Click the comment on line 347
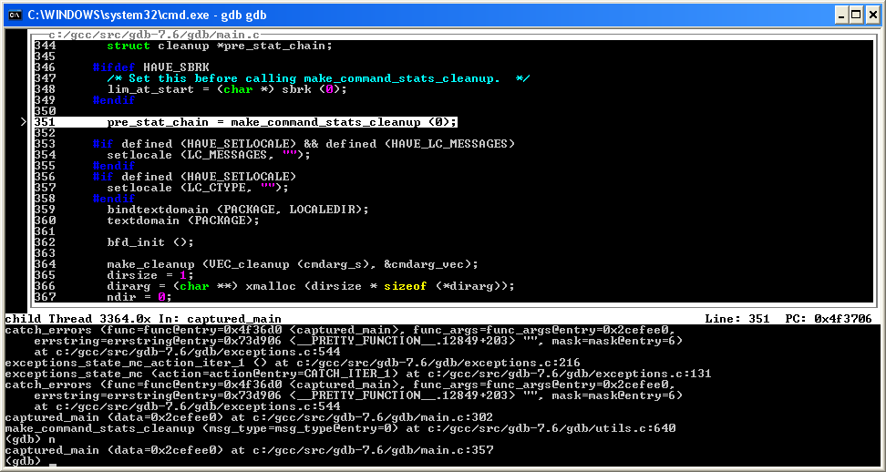The width and height of the screenshot is (886, 472). 318,78
